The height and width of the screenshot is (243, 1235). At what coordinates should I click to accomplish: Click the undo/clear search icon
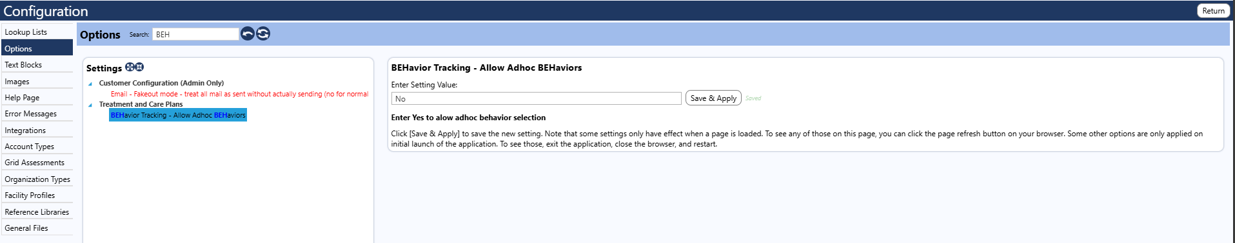coord(248,33)
